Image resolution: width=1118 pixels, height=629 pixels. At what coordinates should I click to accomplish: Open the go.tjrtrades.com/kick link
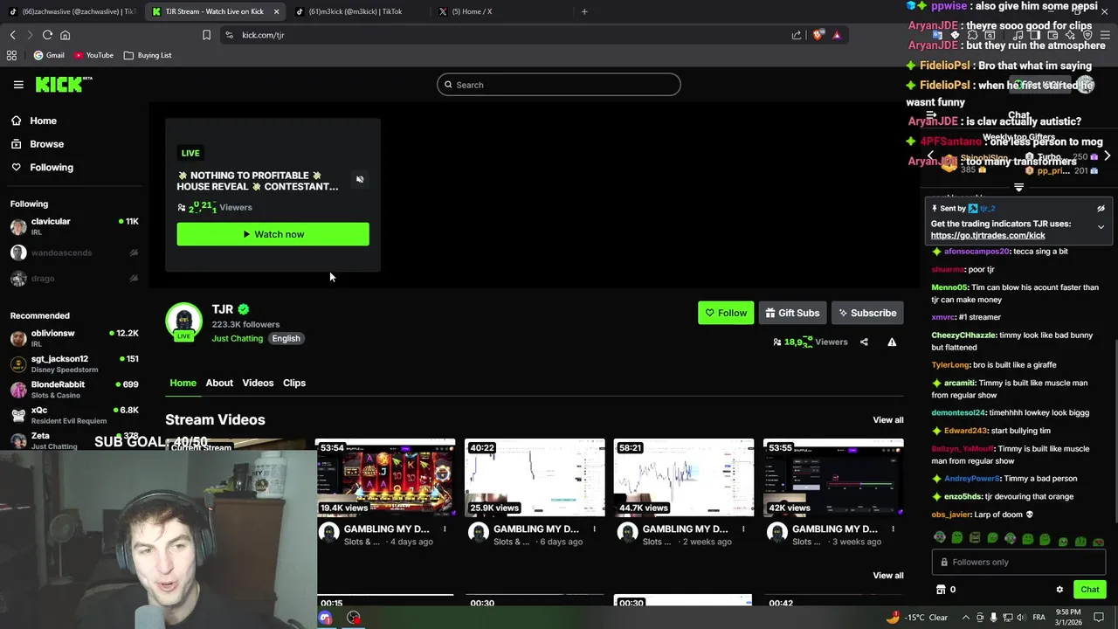coord(988,236)
